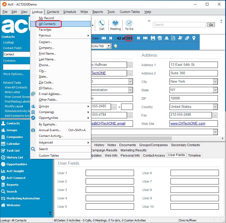
Task: Click View All Contacts related task
Action: (x=16, y=87)
